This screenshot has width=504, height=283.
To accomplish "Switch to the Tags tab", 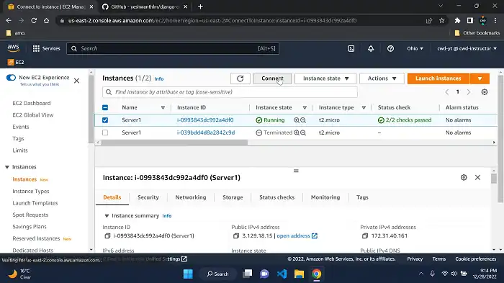I will tap(362, 197).
